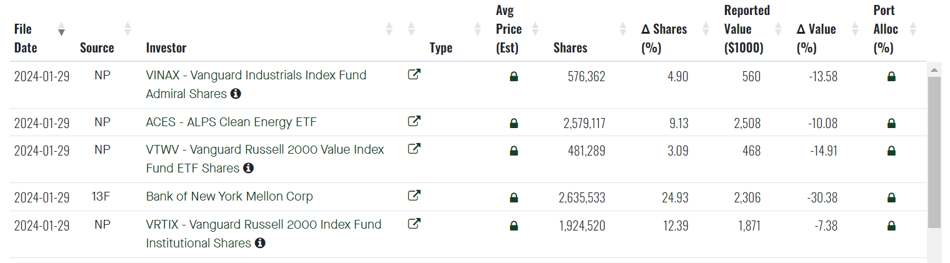950x263 pixels.
Task: Select file date in VINAX row
Action: pyautogui.click(x=42, y=76)
